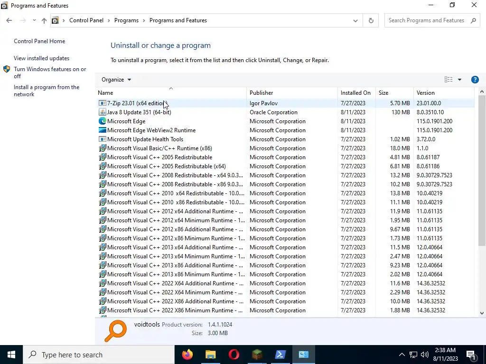
Task: Click Igor Pavlov publisher cell
Action: click(x=263, y=103)
